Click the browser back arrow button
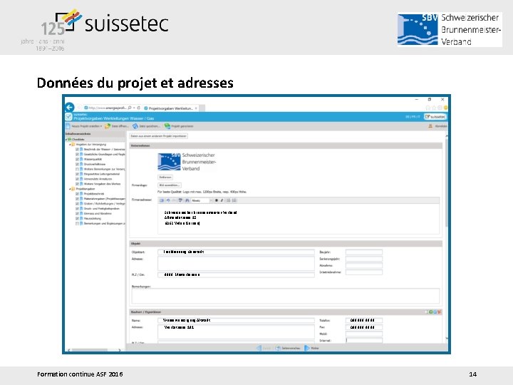 coord(69,107)
